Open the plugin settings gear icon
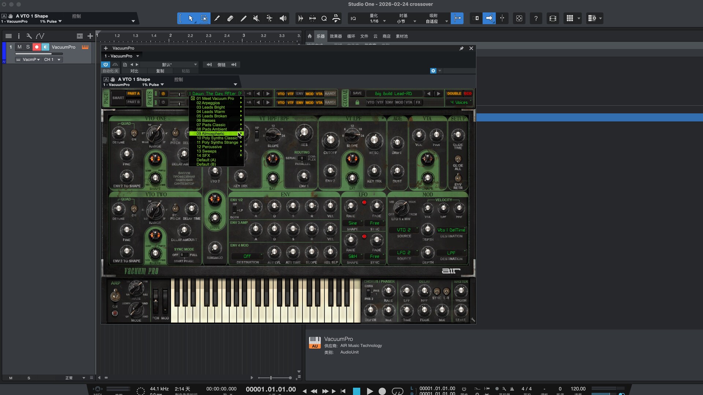Image resolution: width=703 pixels, height=395 pixels. tap(433, 71)
